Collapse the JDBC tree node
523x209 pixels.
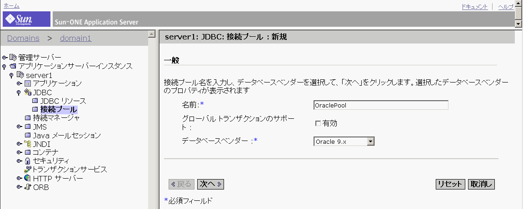tap(19, 93)
